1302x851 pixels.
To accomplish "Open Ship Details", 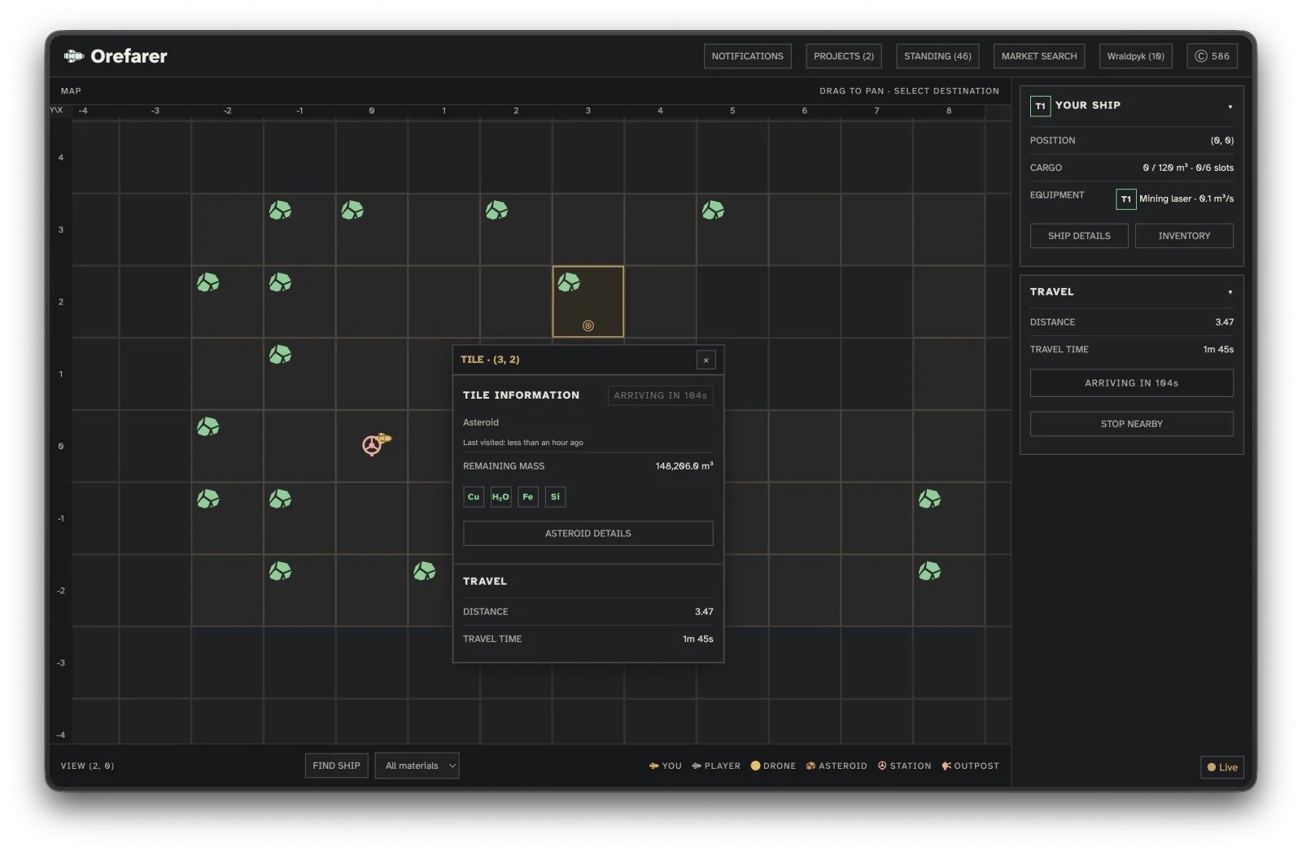I will point(1079,236).
